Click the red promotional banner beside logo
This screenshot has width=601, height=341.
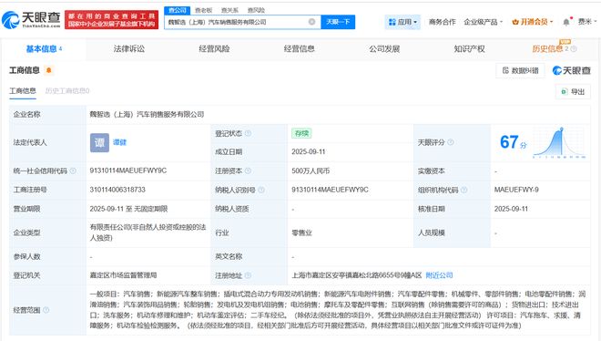point(111,20)
